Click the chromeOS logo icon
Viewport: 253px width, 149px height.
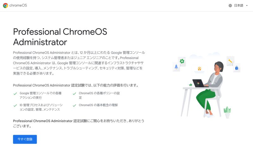coord(5,5)
